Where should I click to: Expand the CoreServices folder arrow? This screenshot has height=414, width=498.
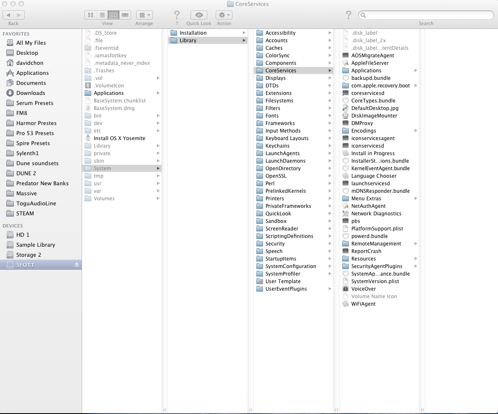tap(330, 71)
